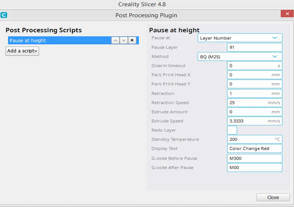The image size is (294, 207).
Task: Edit the Pause Layer field
Action: tap(255, 47)
